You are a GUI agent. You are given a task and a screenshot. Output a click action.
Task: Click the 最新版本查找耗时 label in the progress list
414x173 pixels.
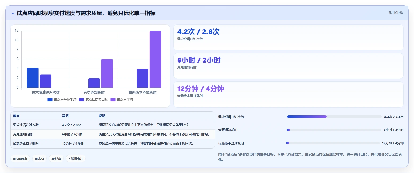tap(231, 143)
